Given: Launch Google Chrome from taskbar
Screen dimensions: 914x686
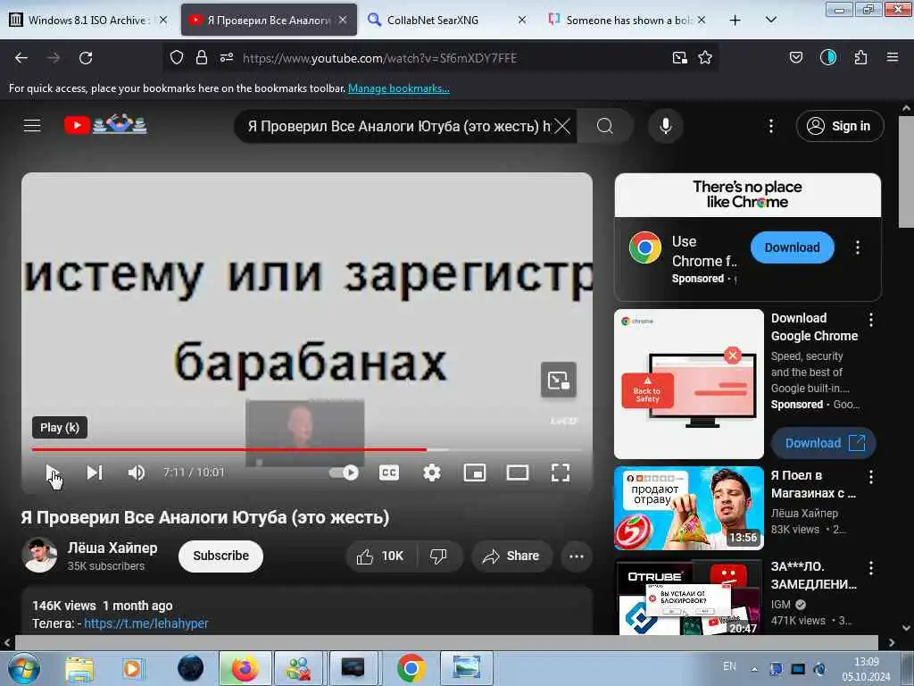Looking at the screenshot, I should pos(411,668).
